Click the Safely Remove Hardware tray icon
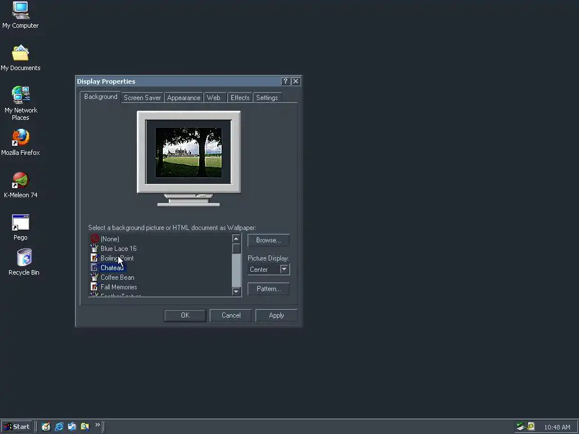The width and height of the screenshot is (579, 434). click(521, 427)
